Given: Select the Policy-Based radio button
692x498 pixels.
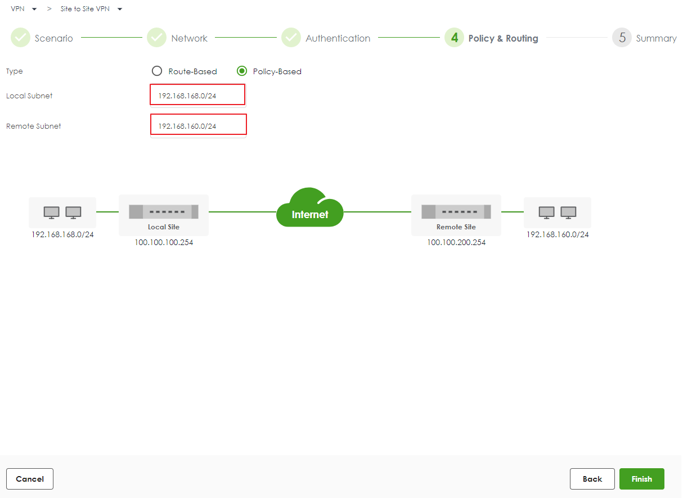Looking at the screenshot, I should click(x=242, y=71).
